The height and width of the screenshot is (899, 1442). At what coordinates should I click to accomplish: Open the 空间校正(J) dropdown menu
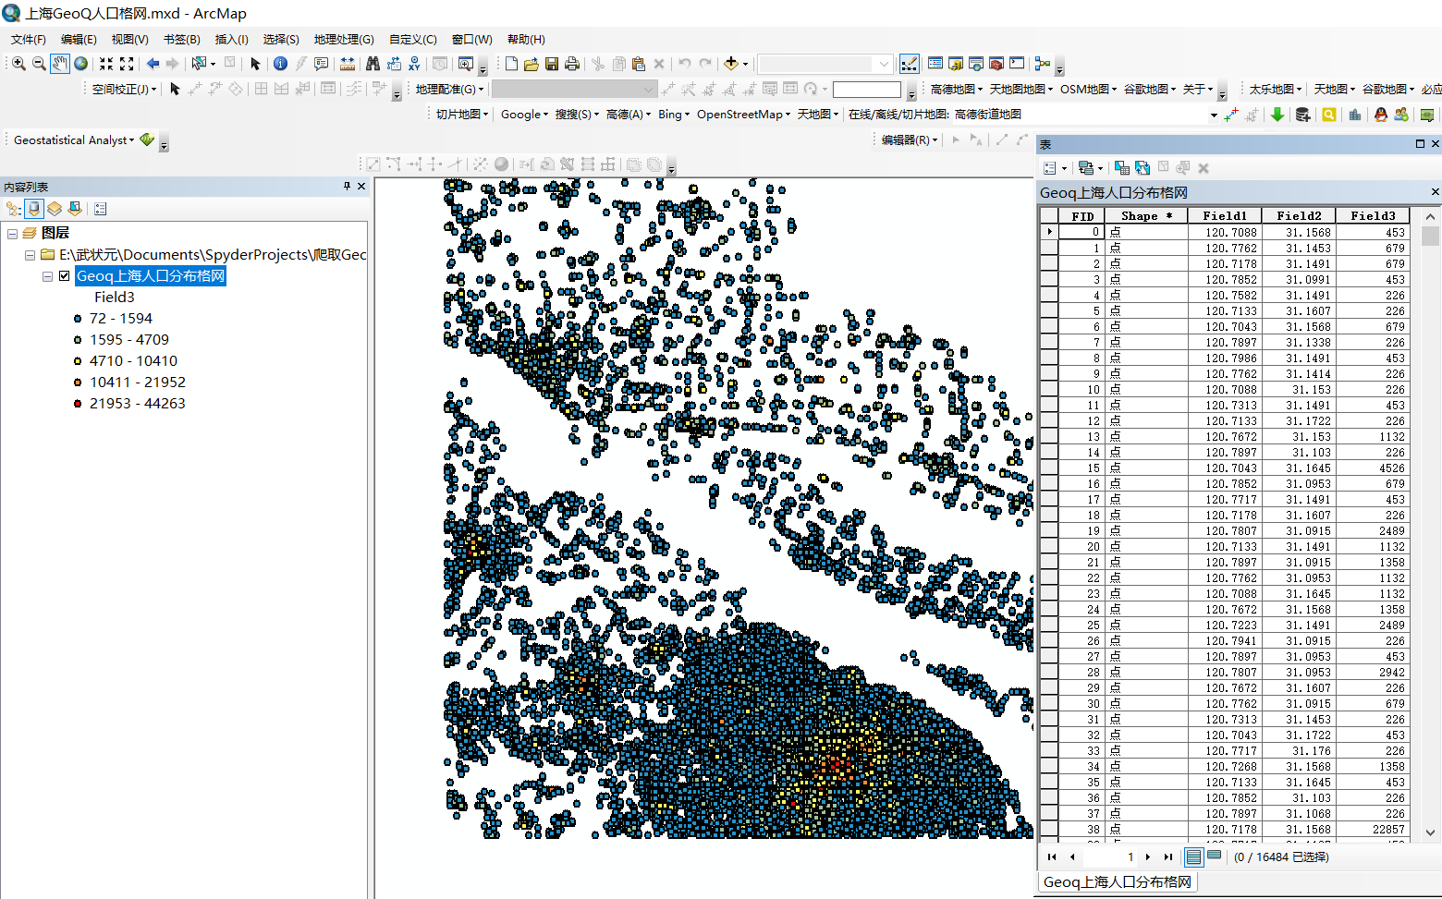point(124,89)
